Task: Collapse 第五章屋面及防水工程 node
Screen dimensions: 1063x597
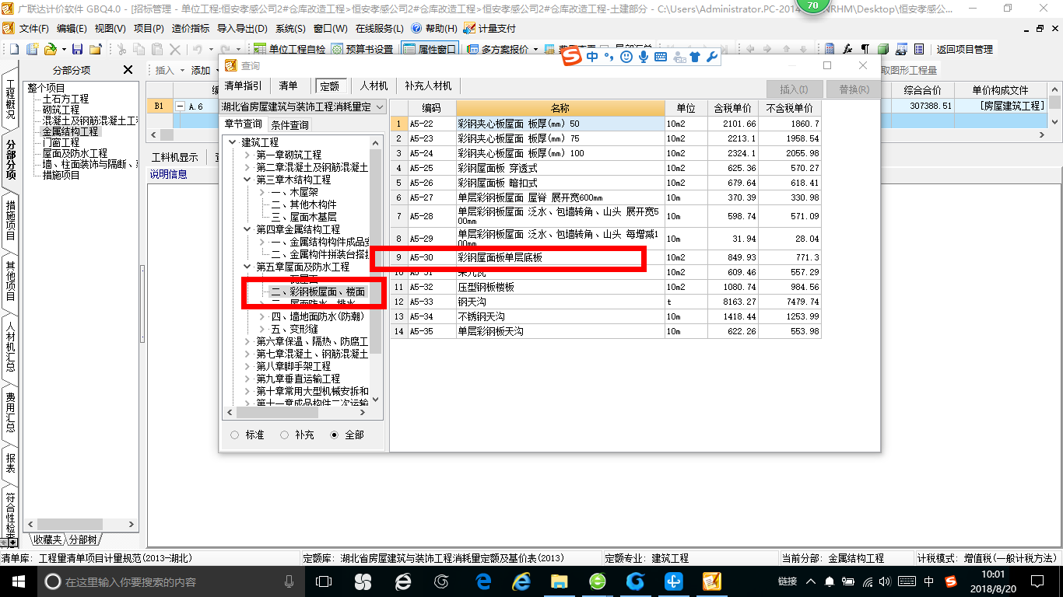Action: click(x=248, y=267)
